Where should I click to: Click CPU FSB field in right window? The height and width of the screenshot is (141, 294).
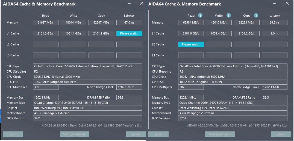[233, 82]
